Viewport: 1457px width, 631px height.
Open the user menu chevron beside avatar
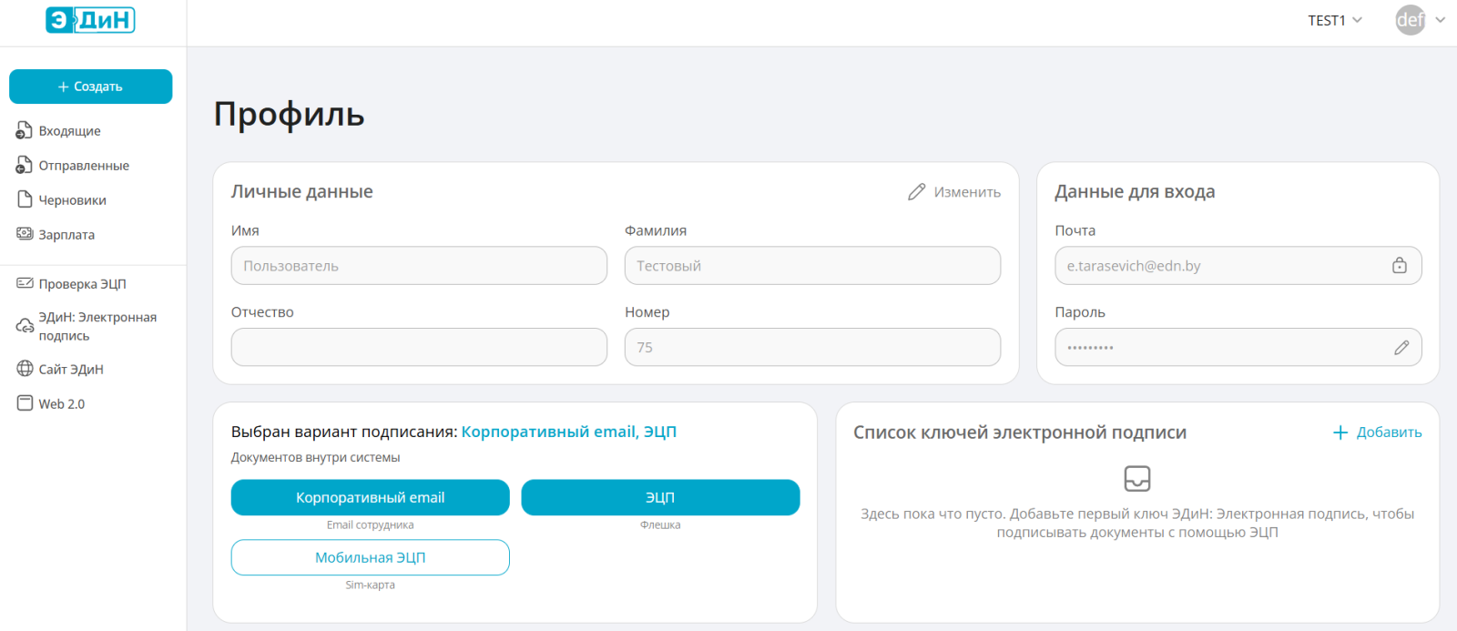pos(1440,20)
